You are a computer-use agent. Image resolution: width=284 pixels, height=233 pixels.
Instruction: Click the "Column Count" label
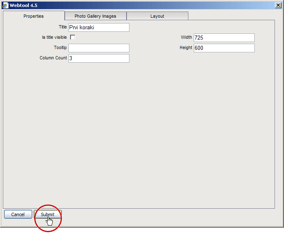(53, 58)
